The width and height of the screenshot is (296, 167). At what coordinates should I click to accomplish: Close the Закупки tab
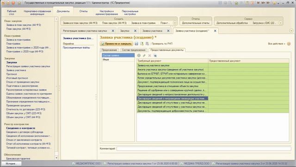pos(135,31)
